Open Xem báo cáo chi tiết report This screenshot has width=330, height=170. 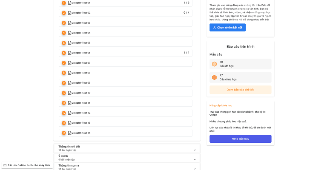click(x=240, y=90)
